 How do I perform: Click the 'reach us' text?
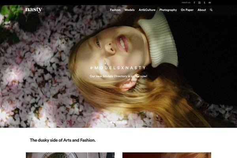click(186, 3)
